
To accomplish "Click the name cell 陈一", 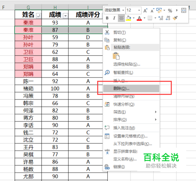I will (28, 81).
